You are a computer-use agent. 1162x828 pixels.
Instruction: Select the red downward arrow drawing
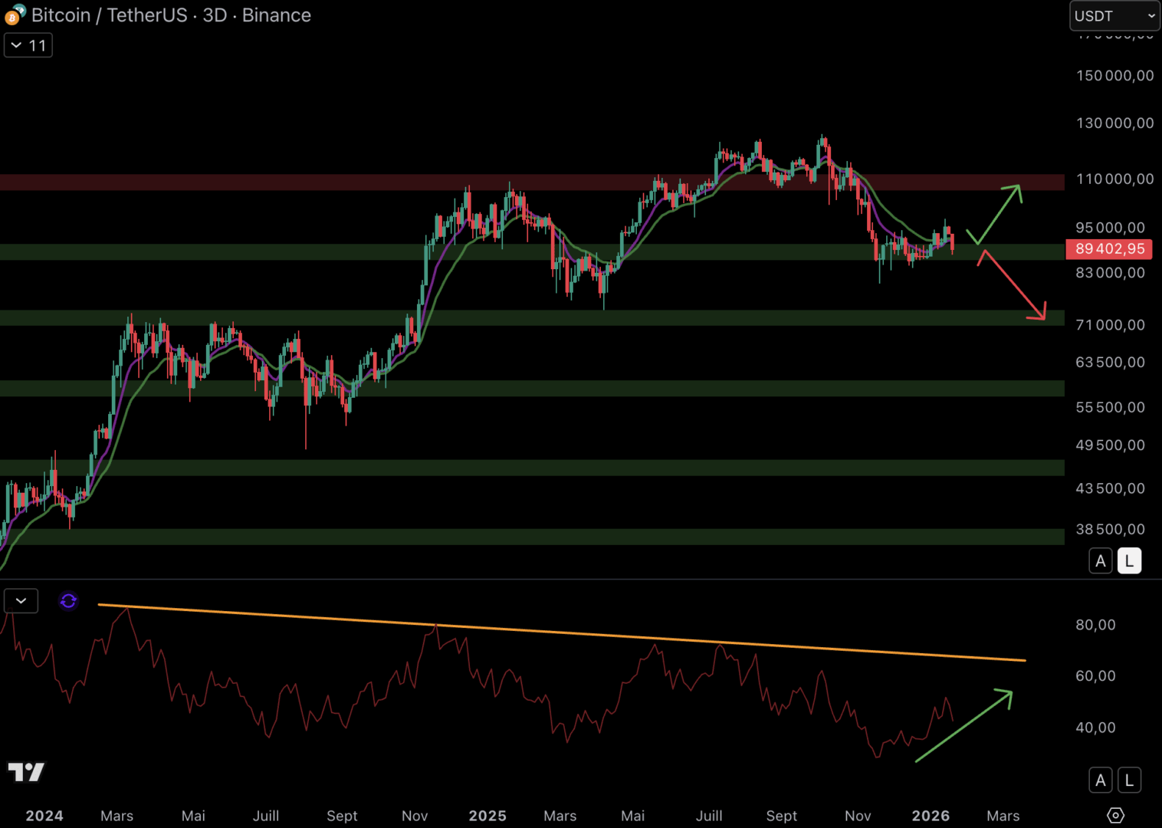(1013, 286)
